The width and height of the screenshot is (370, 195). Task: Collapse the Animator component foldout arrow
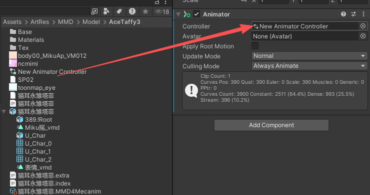coord(178,14)
